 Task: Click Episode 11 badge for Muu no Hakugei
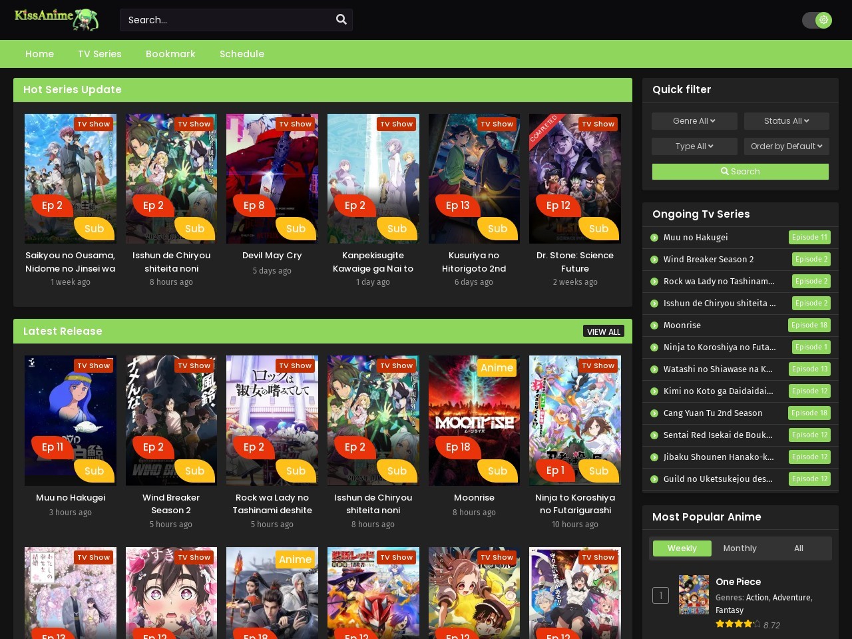810,237
